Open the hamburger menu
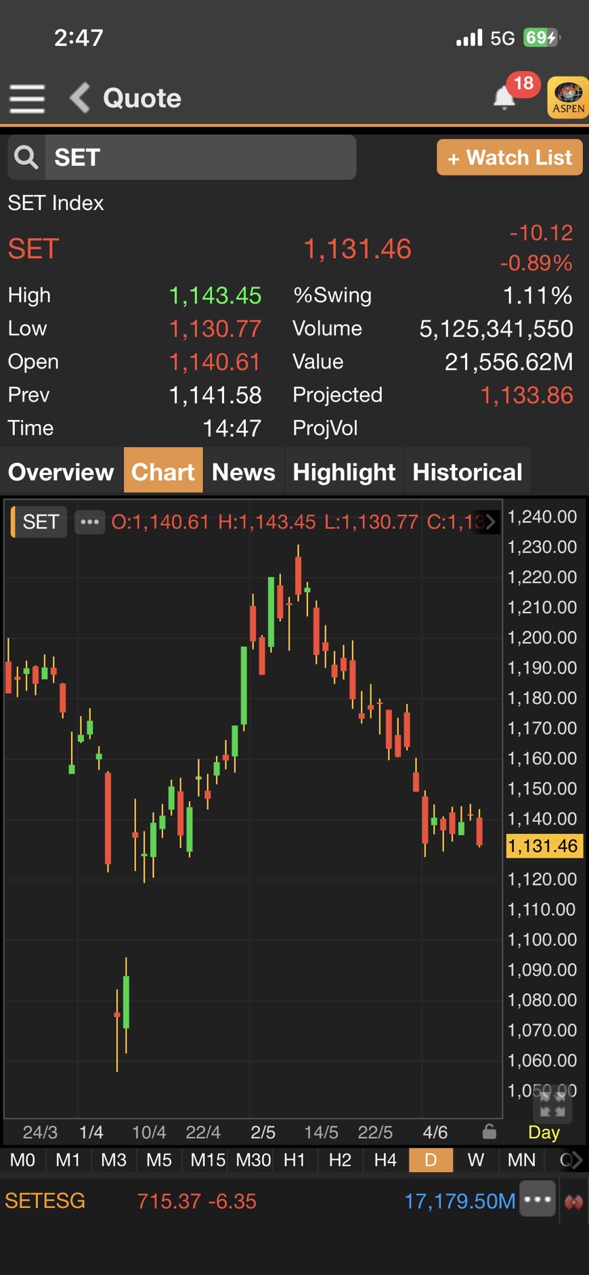The height and width of the screenshot is (1275, 589). 27,99
